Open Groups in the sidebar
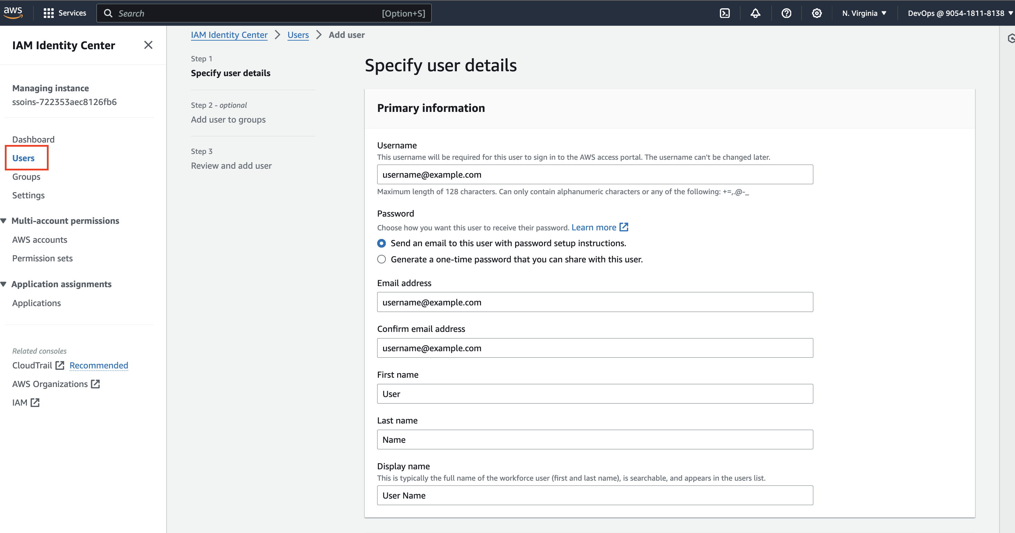Viewport: 1015px width, 533px height. click(26, 177)
